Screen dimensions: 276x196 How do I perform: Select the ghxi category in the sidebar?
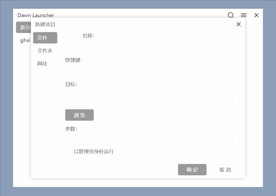[x=25, y=40]
